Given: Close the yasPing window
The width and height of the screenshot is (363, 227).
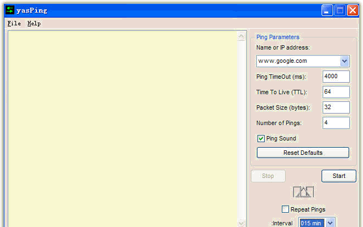Looking at the screenshot, I should pyautogui.click(x=353, y=10).
